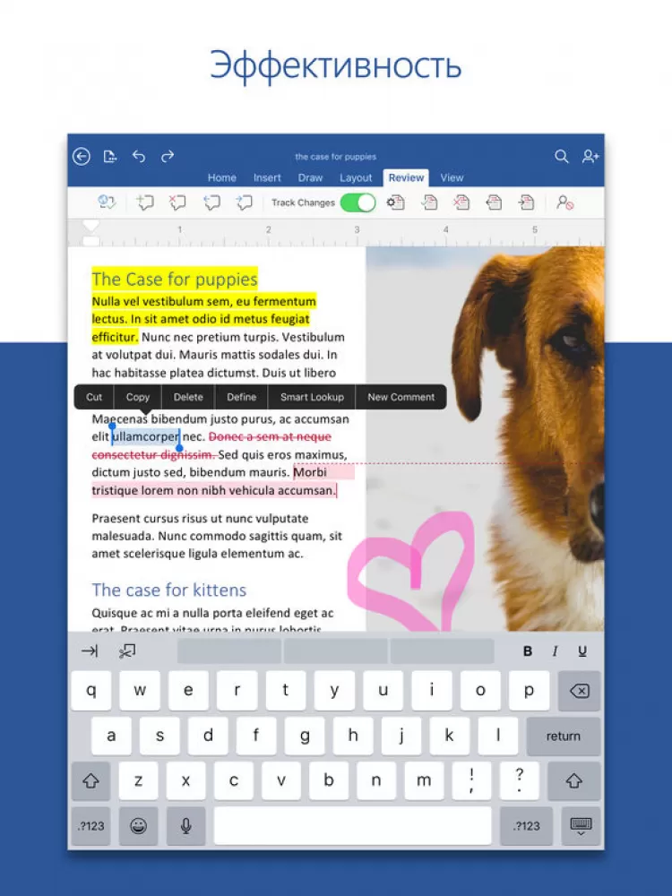672x896 pixels.
Task: Tap the return key
Action: coord(564,736)
